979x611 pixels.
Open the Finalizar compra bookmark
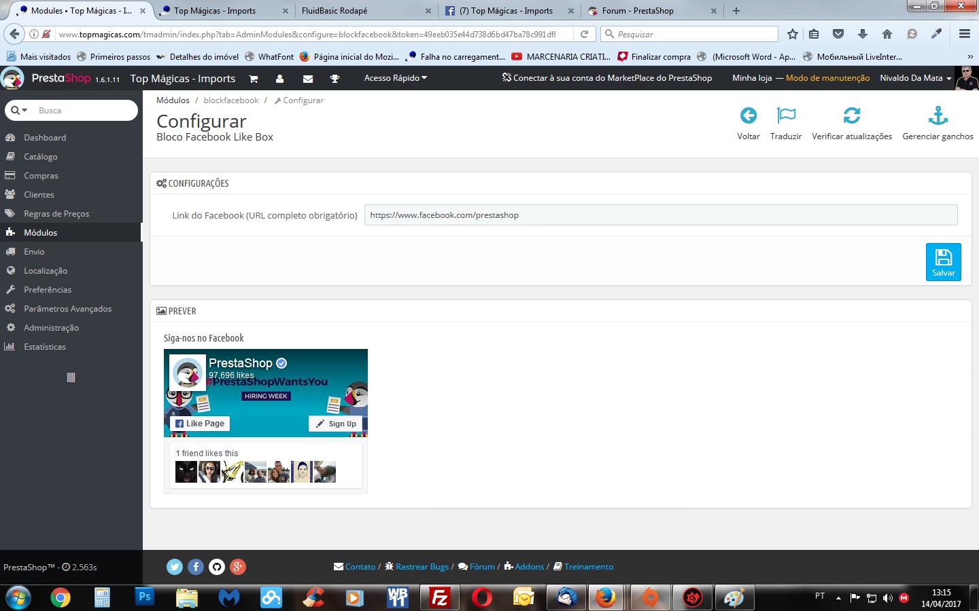tap(654, 57)
